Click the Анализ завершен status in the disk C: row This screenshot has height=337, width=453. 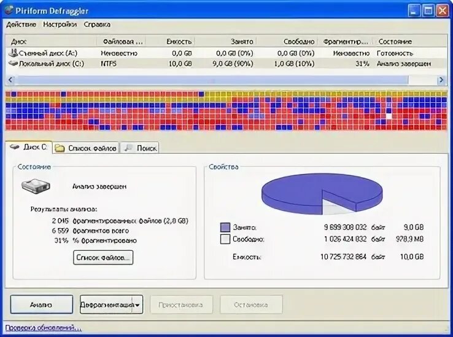click(404, 63)
